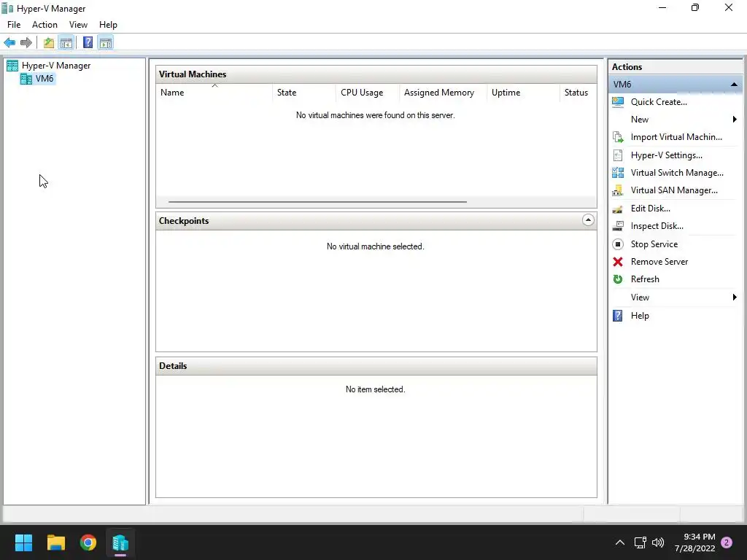
Task: Open the File menu
Action: pyautogui.click(x=14, y=25)
